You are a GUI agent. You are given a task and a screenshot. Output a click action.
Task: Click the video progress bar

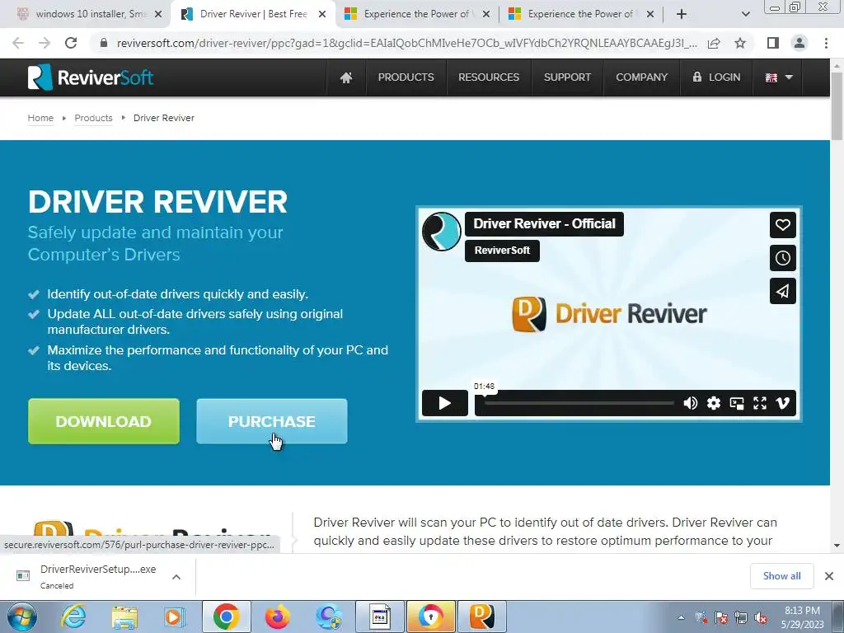(579, 403)
